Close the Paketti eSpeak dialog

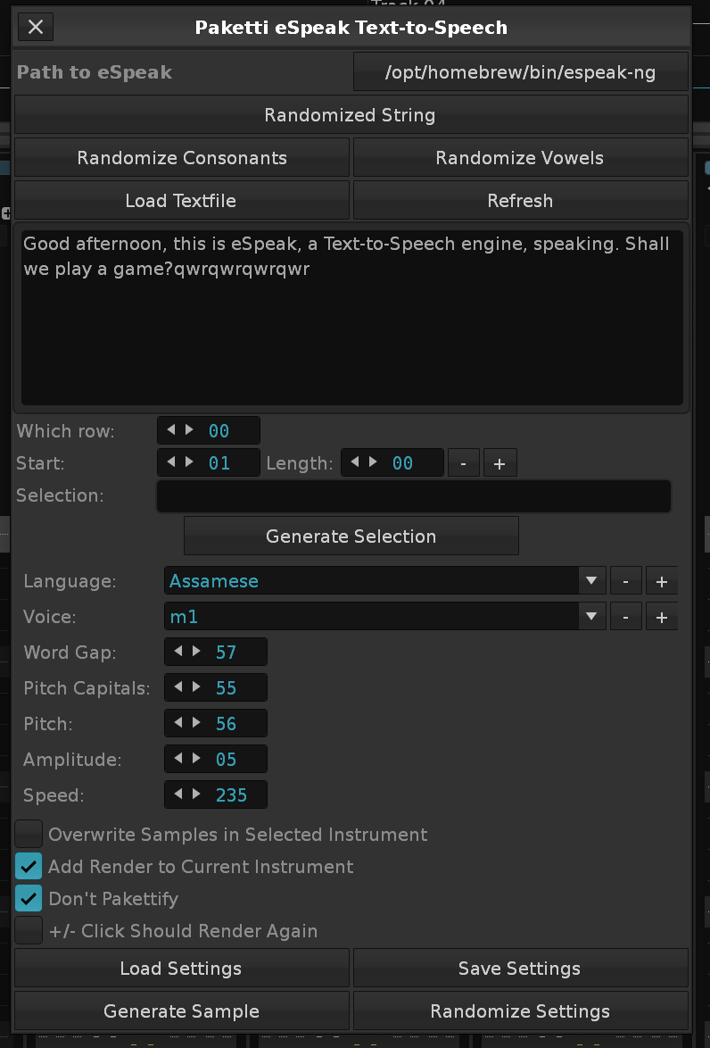pyautogui.click(x=36, y=27)
